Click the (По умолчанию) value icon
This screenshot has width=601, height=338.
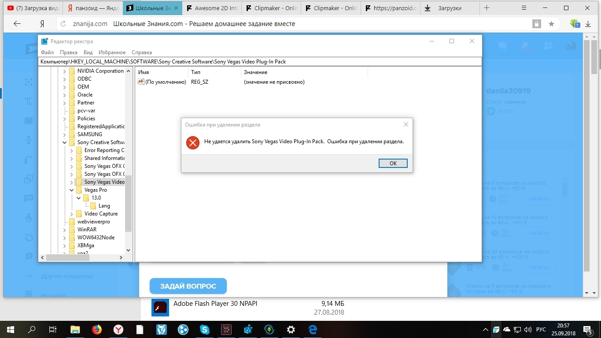(141, 82)
